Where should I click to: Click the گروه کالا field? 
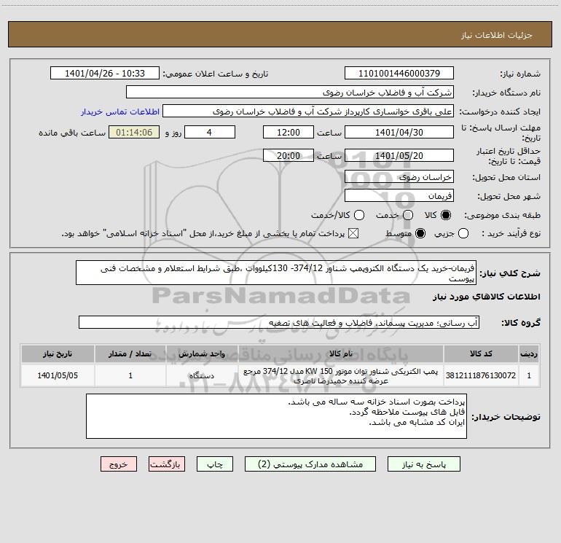tap(279, 322)
